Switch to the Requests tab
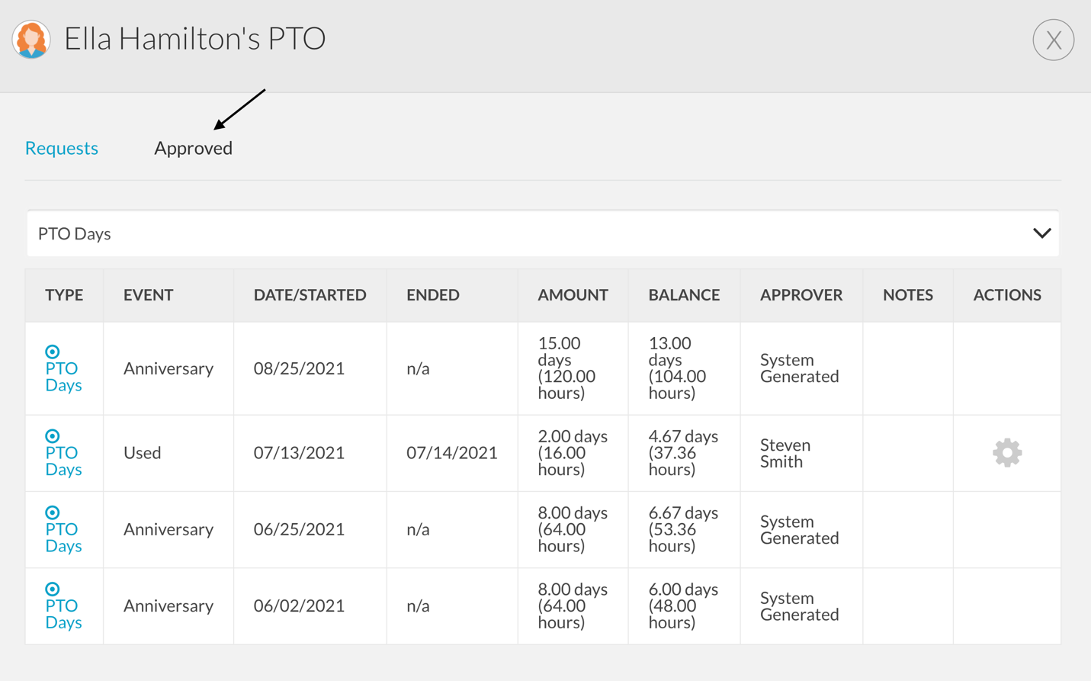1091x681 pixels. point(62,148)
